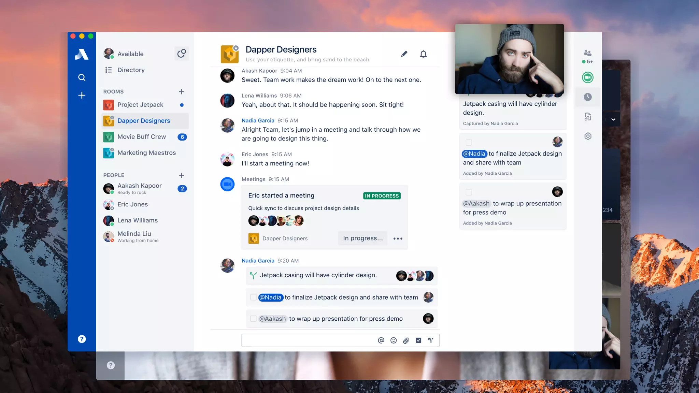Open chat with Melinda Liu
The image size is (699, 393).
[145, 236]
